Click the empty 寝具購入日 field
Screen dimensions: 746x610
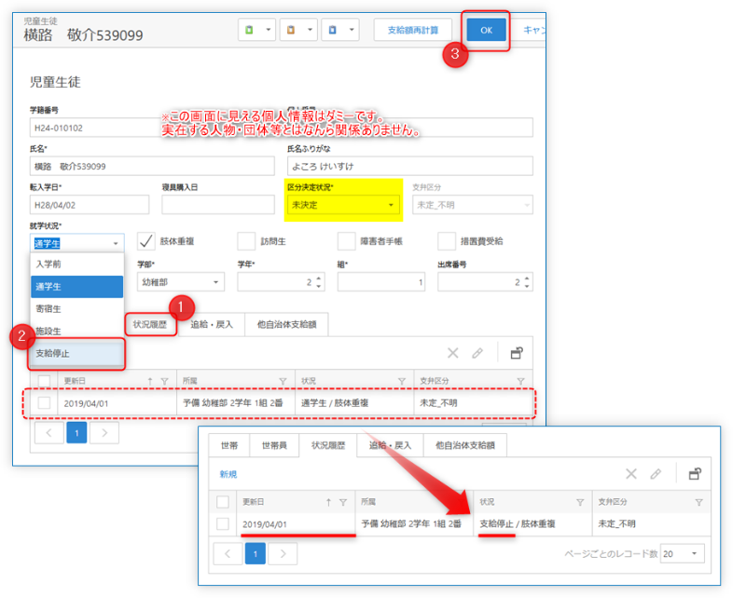[218, 205]
